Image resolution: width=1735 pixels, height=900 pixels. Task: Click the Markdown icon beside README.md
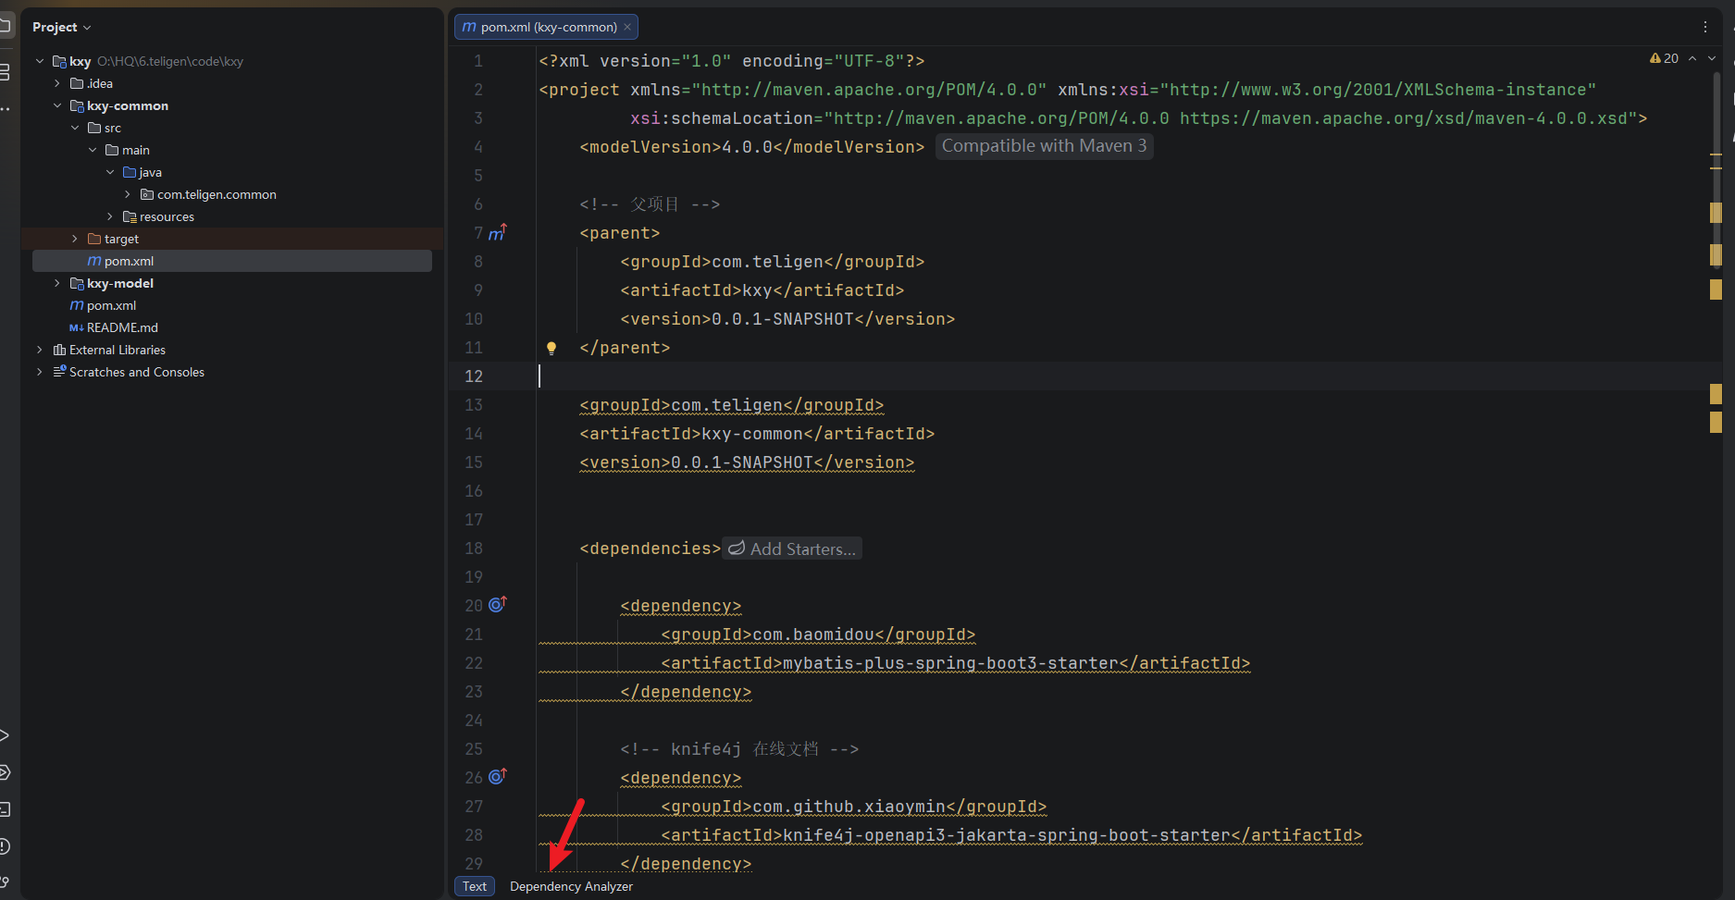tap(77, 327)
